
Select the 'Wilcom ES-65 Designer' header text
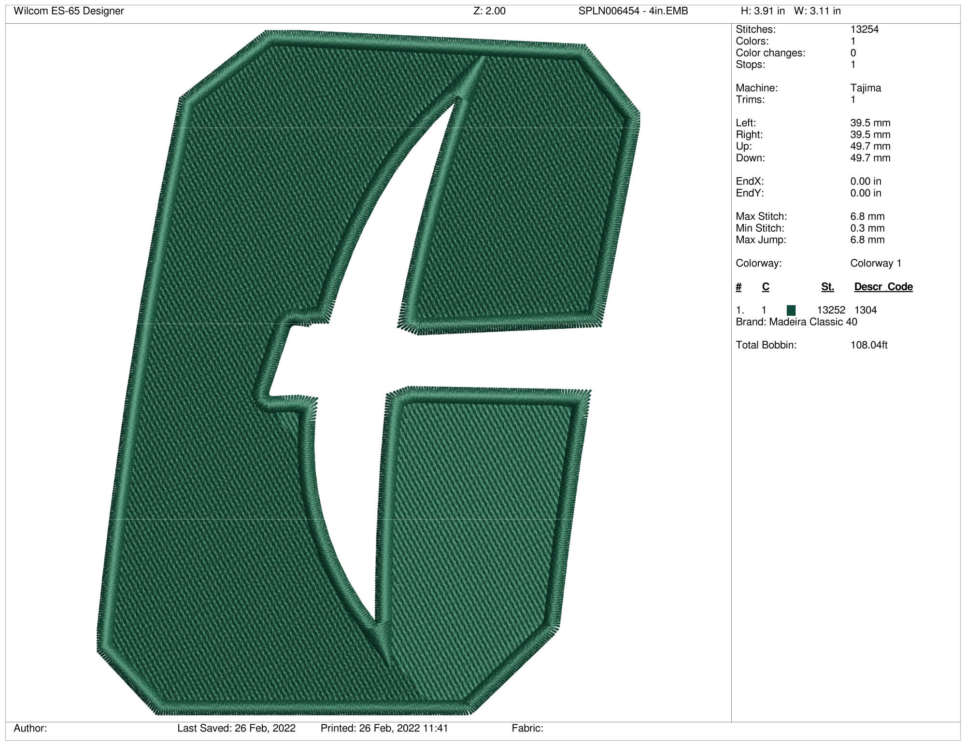click(69, 11)
